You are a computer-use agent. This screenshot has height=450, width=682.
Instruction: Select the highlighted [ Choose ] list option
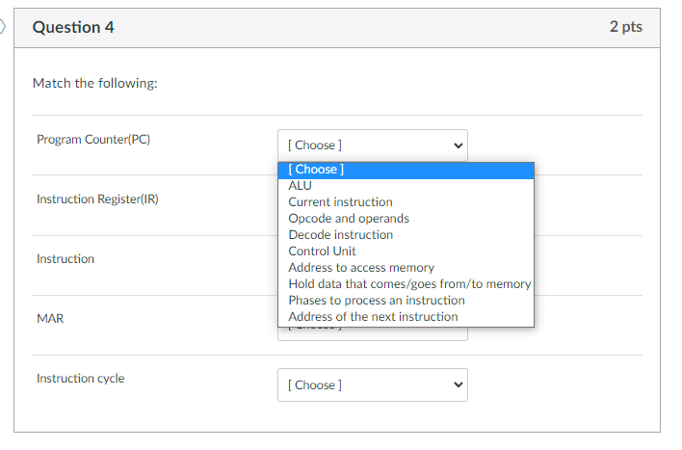coord(406,170)
